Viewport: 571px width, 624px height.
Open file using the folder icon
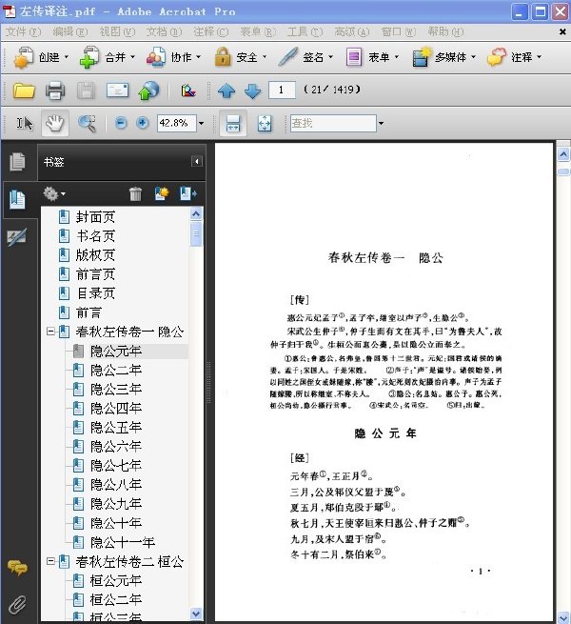click(24, 91)
